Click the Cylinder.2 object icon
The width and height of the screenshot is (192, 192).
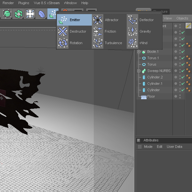pyautogui.click(x=144, y=77)
